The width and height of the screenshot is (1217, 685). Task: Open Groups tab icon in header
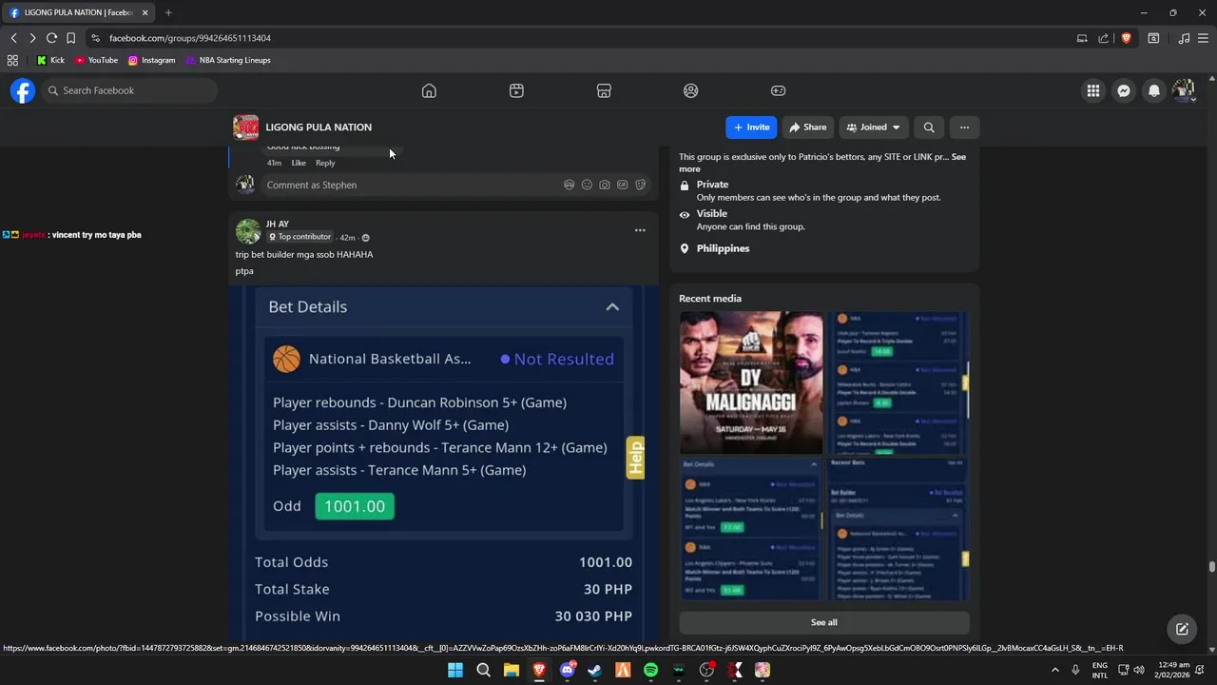click(x=691, y=90)
